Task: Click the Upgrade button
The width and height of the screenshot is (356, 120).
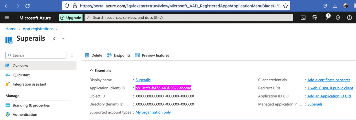Action: 71,18
